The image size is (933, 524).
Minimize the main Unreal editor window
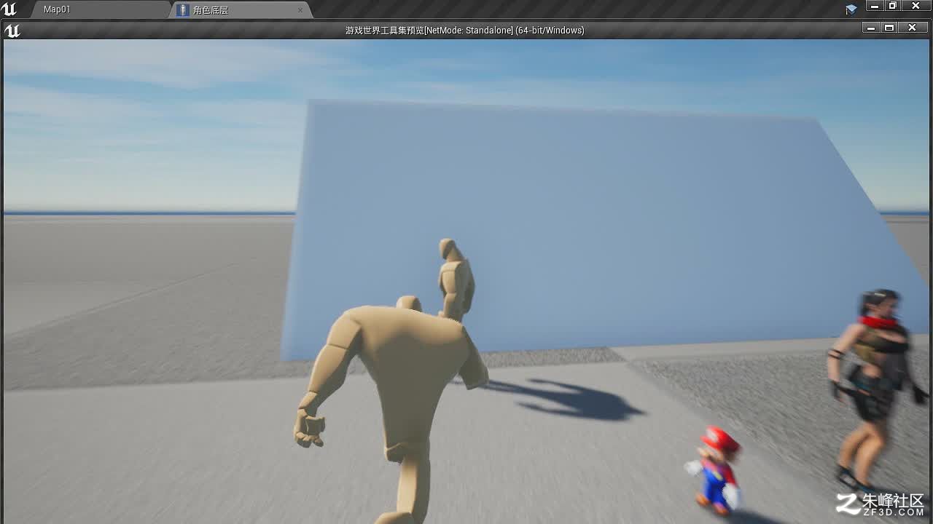pos(875,6)
